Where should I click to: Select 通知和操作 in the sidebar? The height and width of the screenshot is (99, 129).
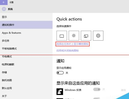pos(26,25)
